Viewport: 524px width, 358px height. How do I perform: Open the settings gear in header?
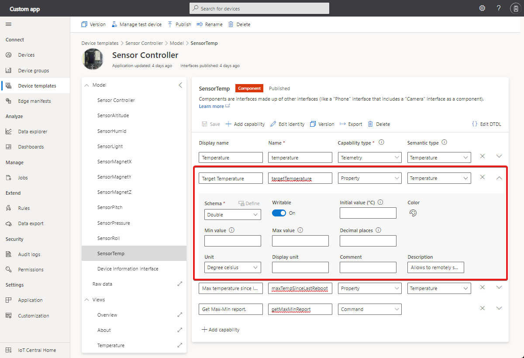coord(482,8)
